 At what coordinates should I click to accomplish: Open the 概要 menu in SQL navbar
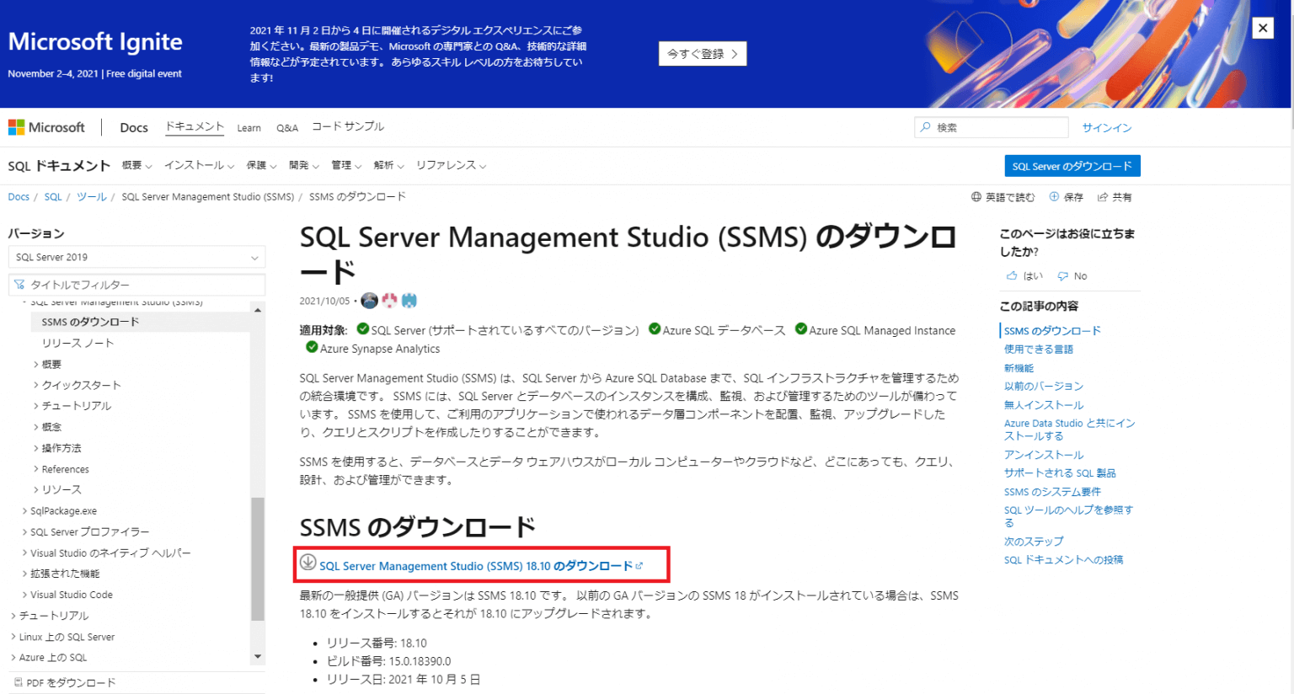coord(136,165)
